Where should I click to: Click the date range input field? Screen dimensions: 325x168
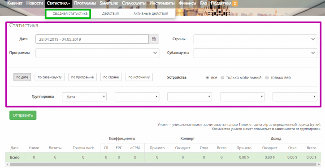(92, 39)
